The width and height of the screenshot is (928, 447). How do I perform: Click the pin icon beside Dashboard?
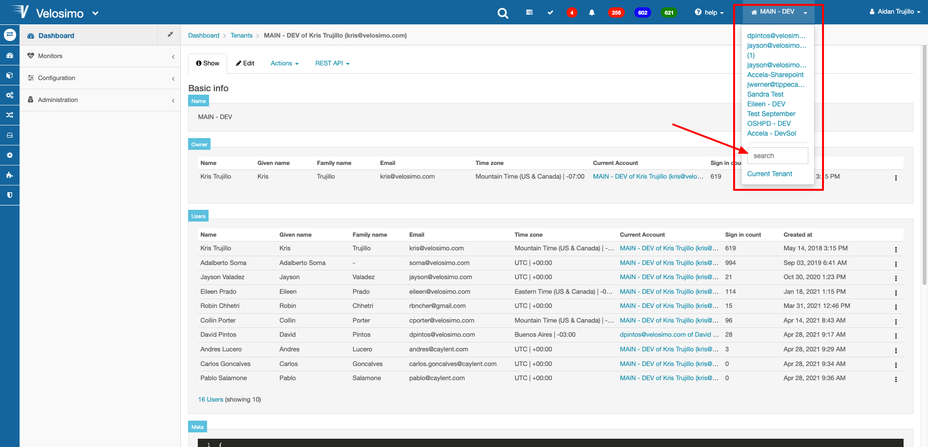pos(170,35)
